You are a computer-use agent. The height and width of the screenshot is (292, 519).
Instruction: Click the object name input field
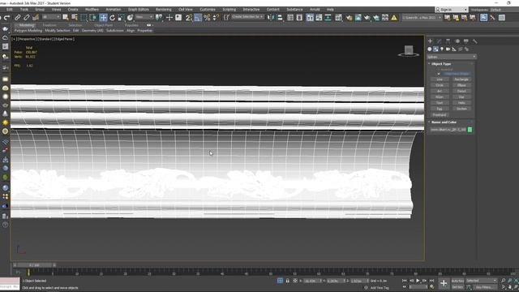448,130
